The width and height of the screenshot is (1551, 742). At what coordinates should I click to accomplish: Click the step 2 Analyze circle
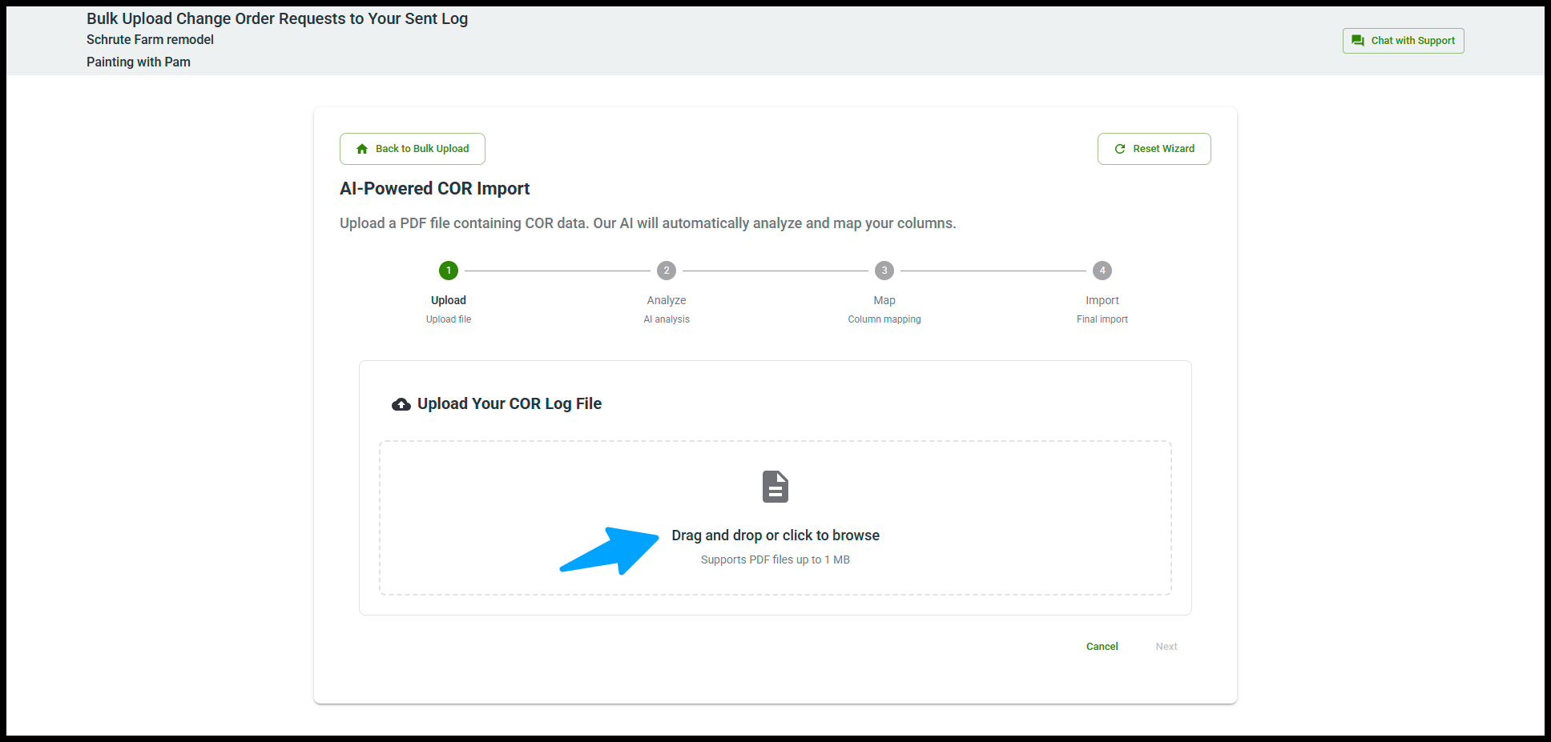(667, 271)
